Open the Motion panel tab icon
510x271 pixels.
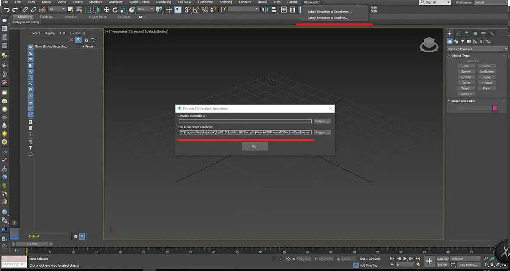tap(475, 34)
